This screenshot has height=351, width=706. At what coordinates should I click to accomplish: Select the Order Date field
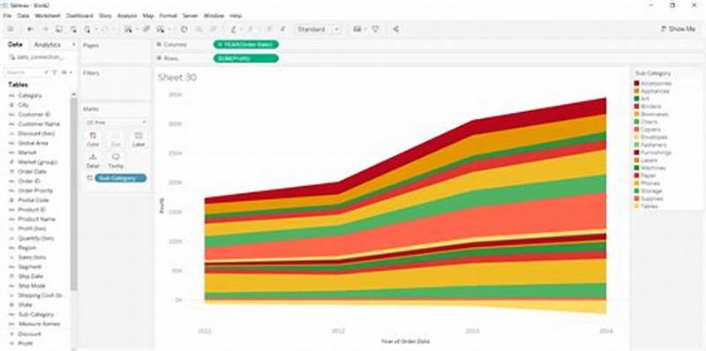point(32,171)
